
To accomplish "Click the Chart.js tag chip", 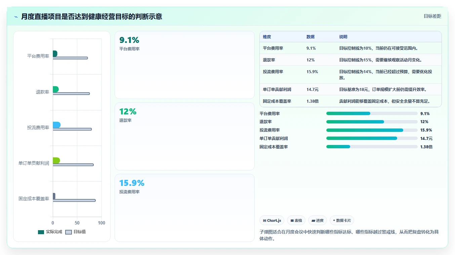I will [x=272, y=220].
